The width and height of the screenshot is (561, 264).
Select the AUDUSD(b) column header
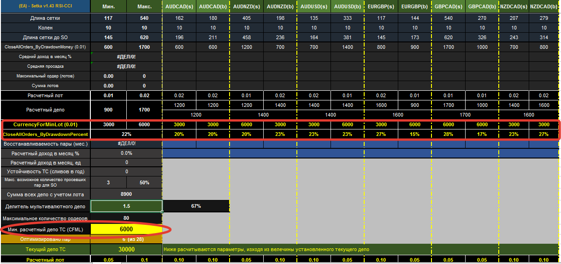tap(347, 7)
